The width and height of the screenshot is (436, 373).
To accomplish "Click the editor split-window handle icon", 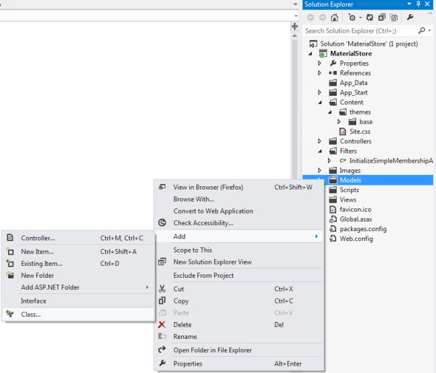I will pos(294,26).
